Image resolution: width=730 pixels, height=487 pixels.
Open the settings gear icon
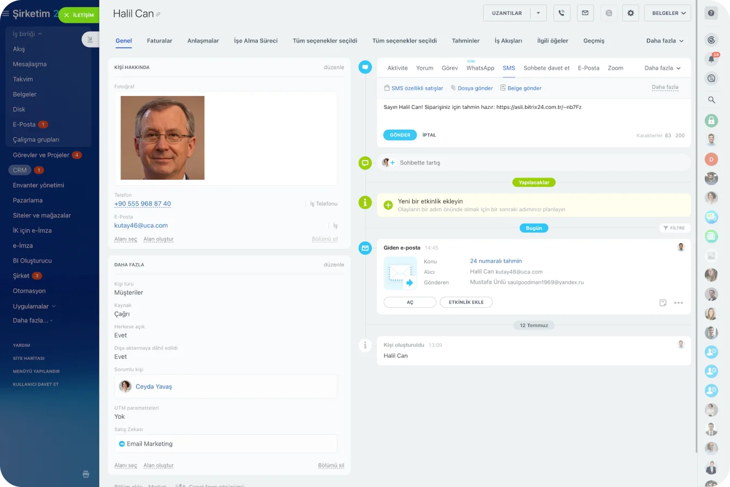tap(631, 13)
